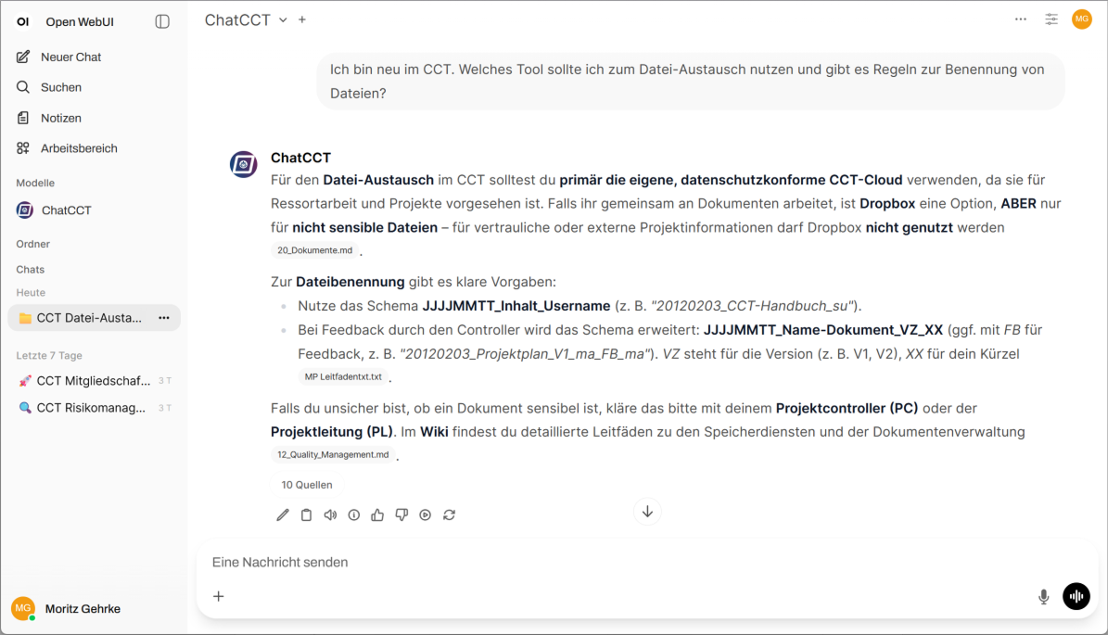1108x635 pixels.
Task: Toggle the sidebar collapse button
Action: pyautogui.click(x=162, y=21)
